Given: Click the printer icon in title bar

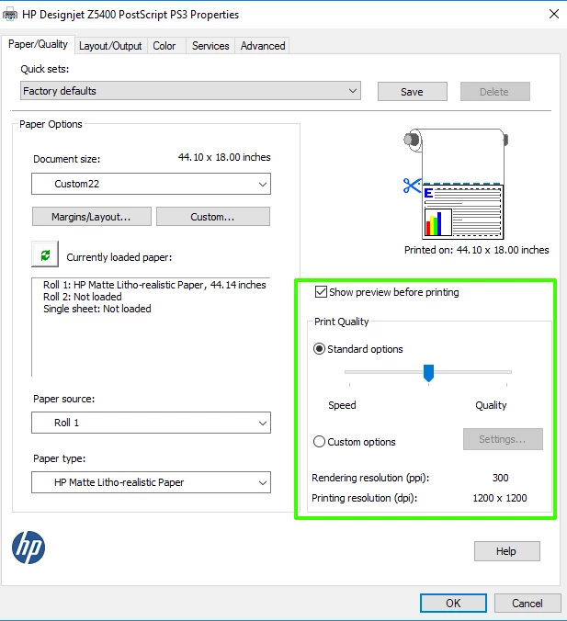Looking at the screenshot, I should click(10, 15).
